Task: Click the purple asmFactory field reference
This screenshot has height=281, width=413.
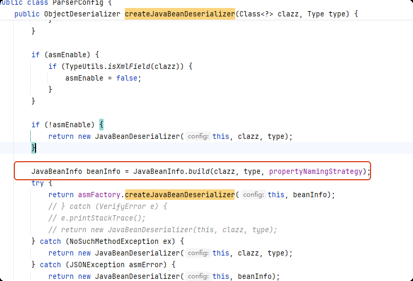Action: pyautogui.click(x=99, y=195)
